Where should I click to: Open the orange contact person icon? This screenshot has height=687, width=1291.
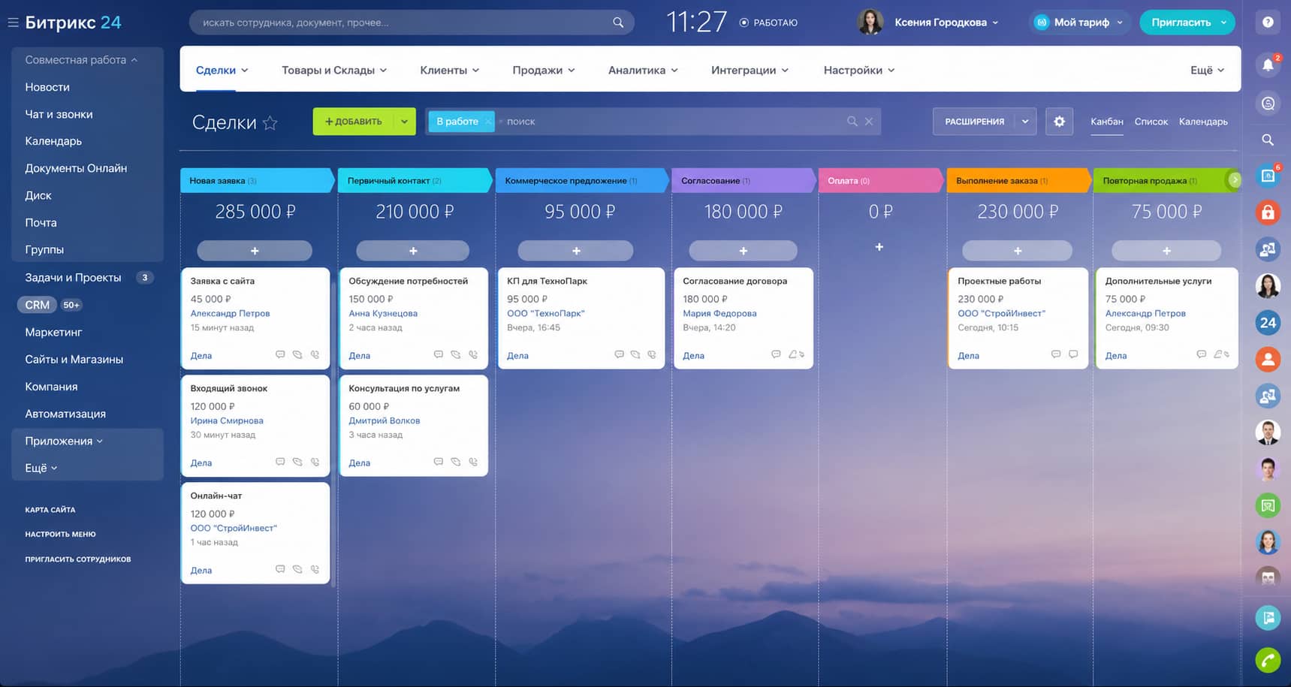coord(1268,359)
